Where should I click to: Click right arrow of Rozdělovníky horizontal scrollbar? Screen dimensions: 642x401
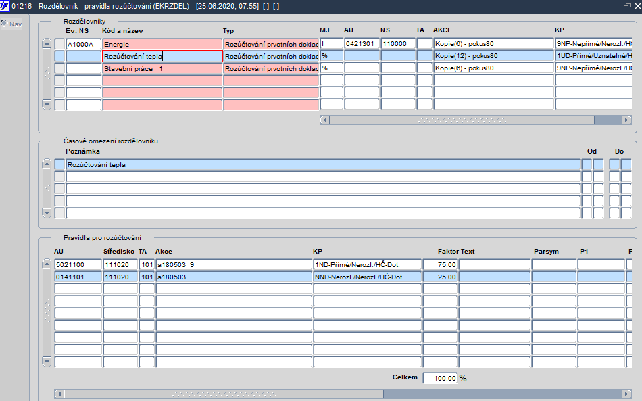tap(626, 120)
